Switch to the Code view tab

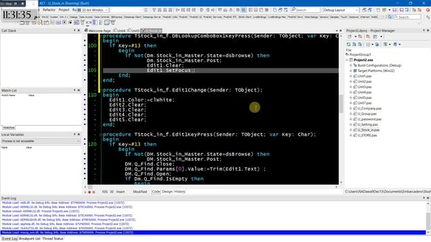156,192
